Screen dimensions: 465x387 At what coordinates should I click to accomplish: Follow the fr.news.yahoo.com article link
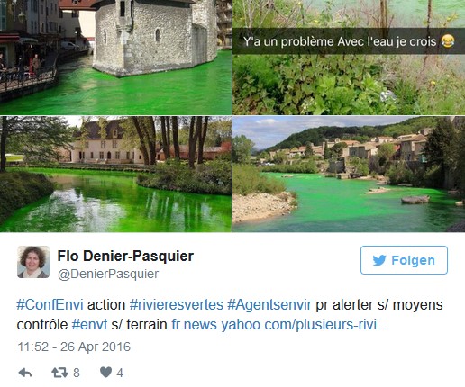[x=280, y=325]
